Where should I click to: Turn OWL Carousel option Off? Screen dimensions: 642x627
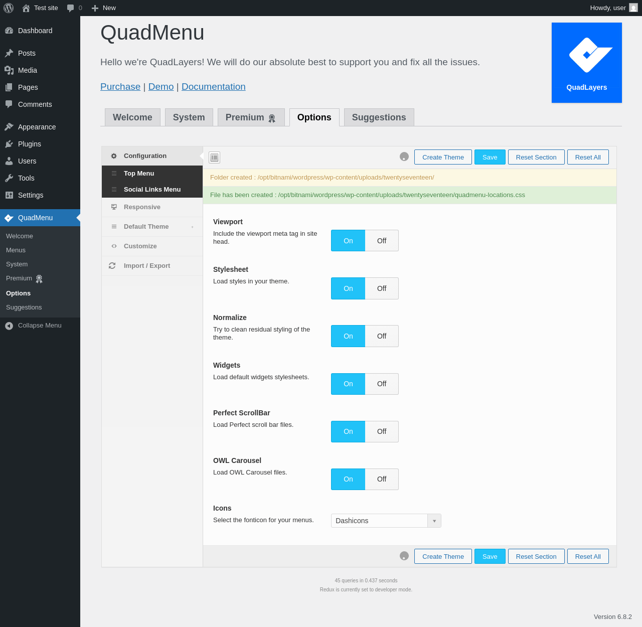pos(382,479)
